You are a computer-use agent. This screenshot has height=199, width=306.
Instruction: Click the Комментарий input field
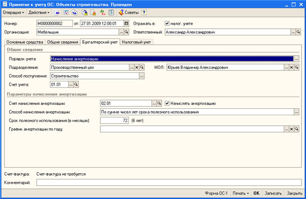tap(169, 182)
